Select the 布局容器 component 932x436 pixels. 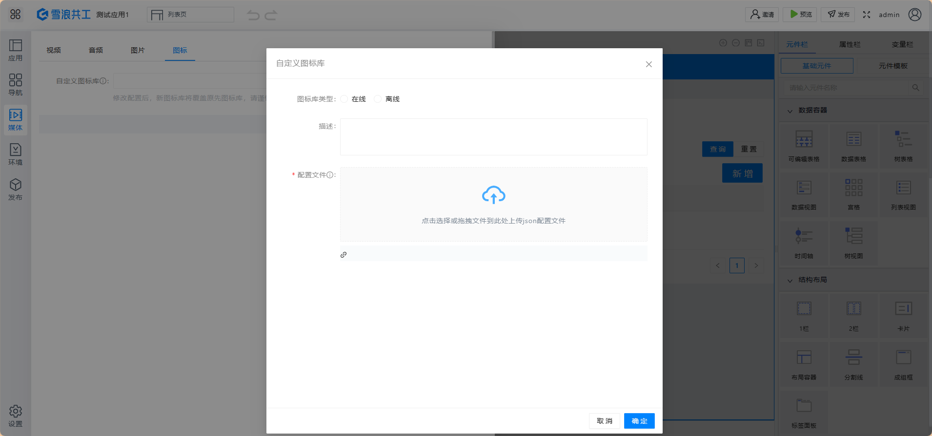point(804,364)
